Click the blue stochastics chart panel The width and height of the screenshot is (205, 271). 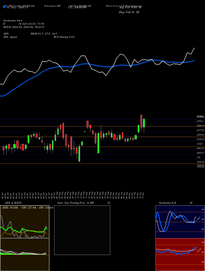(x=180, y=222)
